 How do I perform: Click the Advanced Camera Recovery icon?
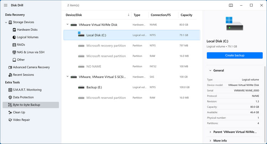click(x=10, y=67)
